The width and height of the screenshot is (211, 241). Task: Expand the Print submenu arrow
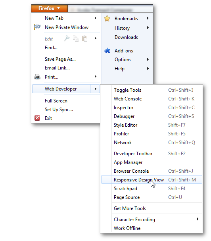pyautogui.click(x=96, y=77)
